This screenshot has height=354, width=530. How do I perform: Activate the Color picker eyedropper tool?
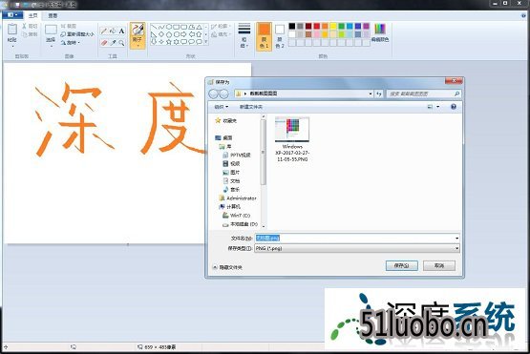[x=113, y=43]
